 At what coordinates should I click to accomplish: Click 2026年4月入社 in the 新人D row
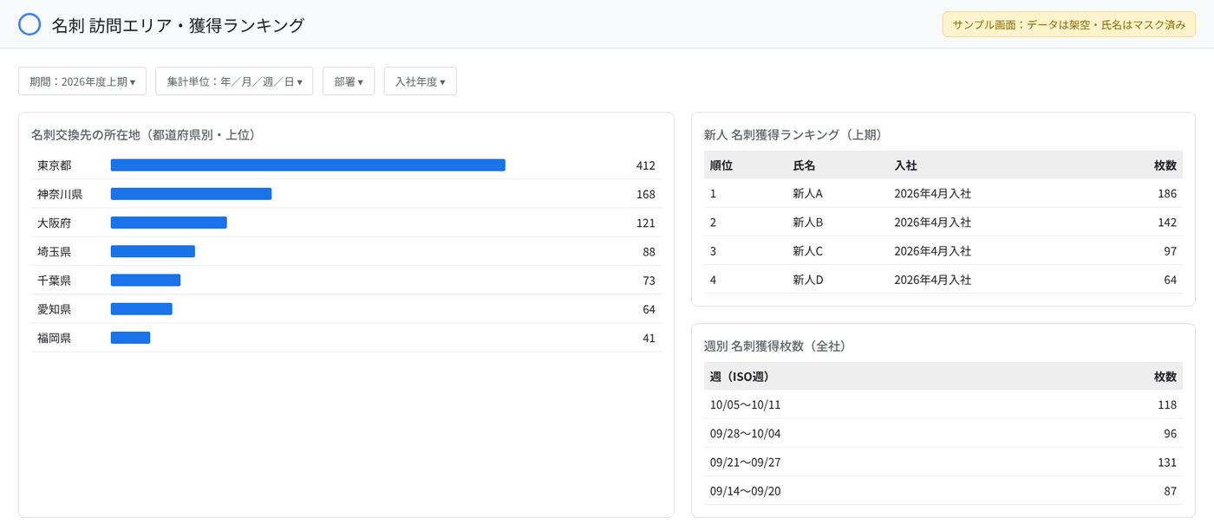pyautogui.click(x=932, y=280)
